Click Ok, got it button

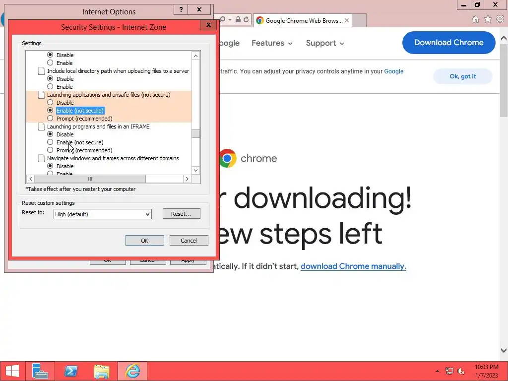click(x=463, y=76)
